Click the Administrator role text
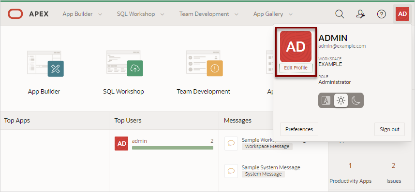Viewport: 415px width, 192px height. pos(335,82)
